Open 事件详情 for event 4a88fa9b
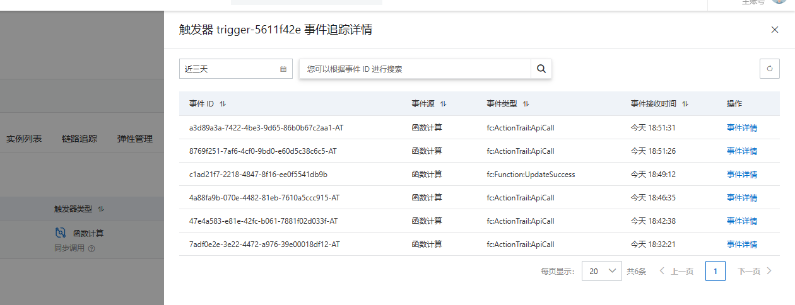The height and width of the screenshot is (305, 795). click(x=742, y=197)
